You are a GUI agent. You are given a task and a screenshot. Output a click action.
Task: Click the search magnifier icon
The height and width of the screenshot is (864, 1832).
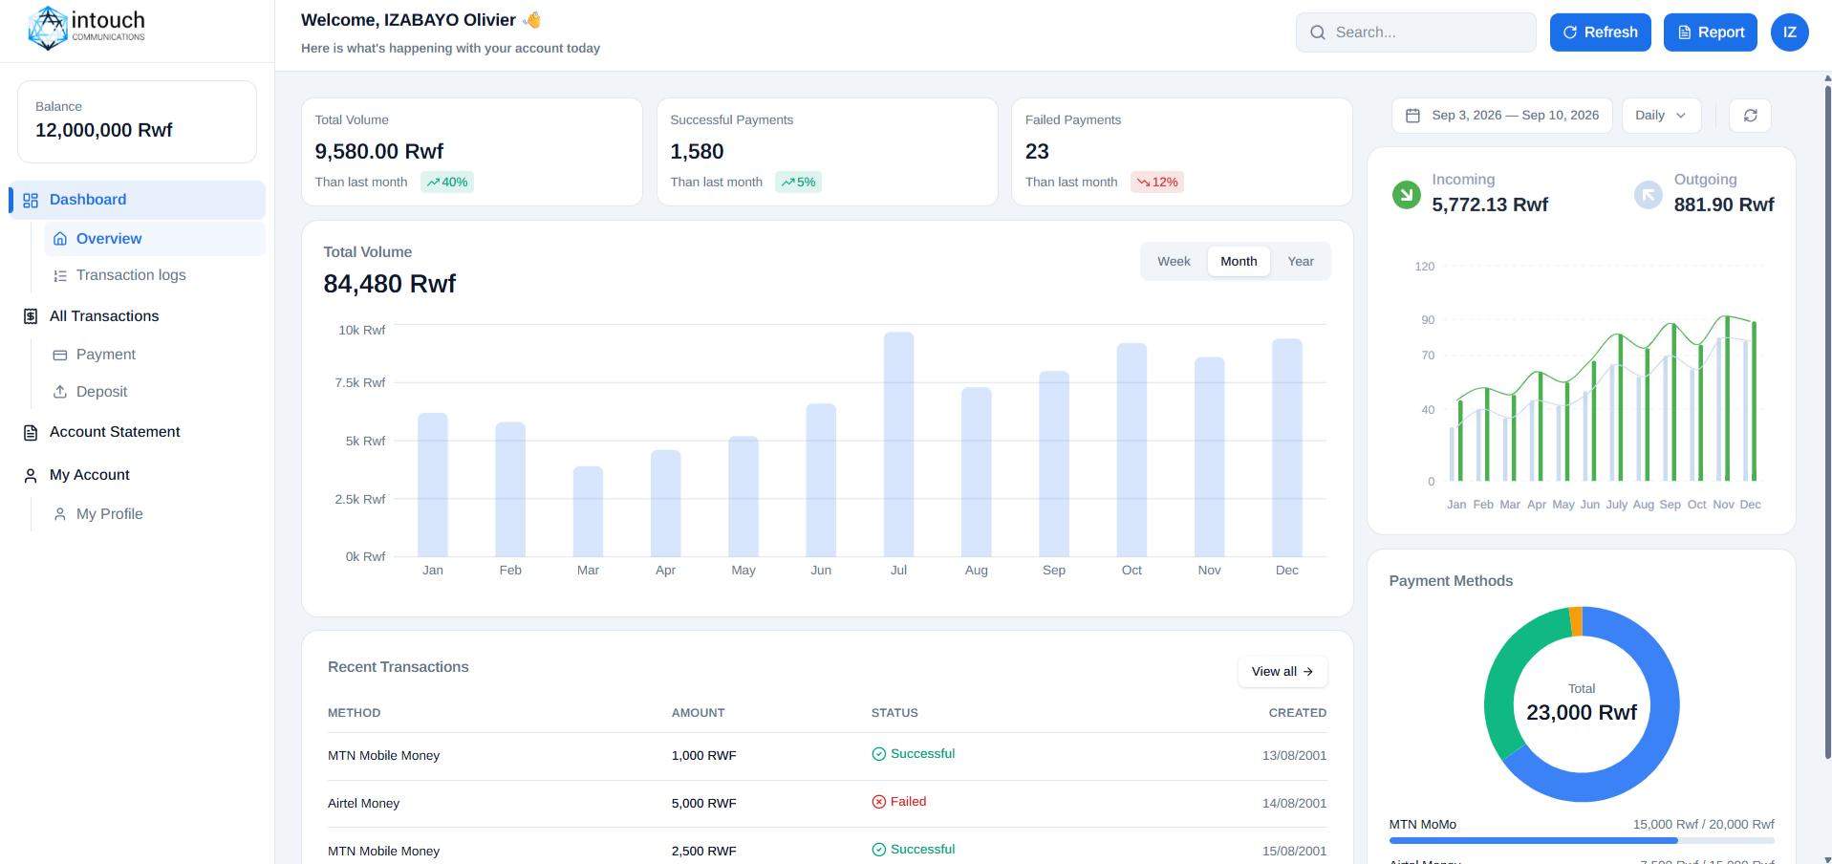coord(1318,32)
